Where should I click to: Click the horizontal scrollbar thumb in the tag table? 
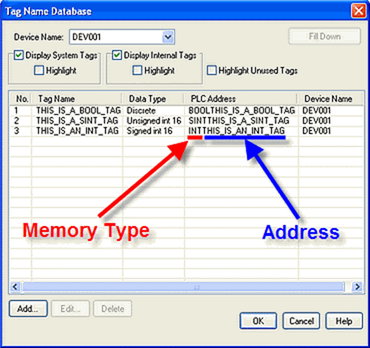pyautogui.click(x=197, y=288)
